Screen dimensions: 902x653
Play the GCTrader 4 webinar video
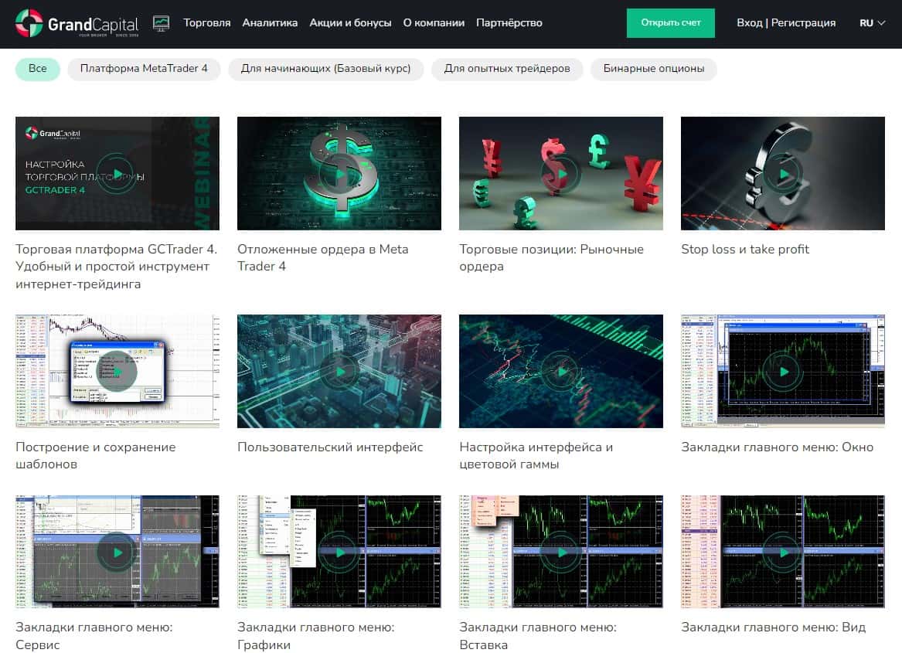117,173
